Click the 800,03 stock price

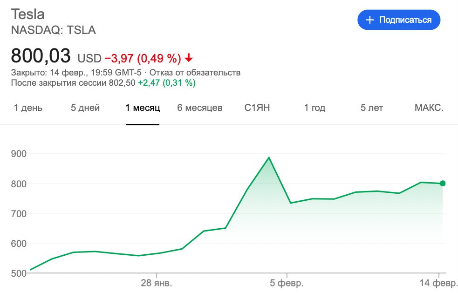[41, 56]
